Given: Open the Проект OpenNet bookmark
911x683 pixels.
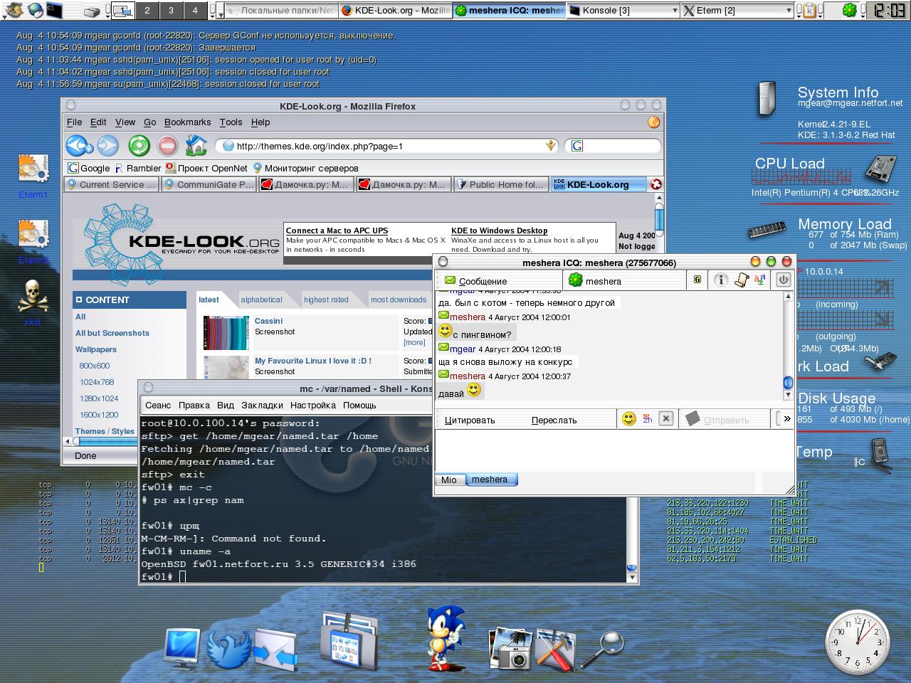Looking at the screenshot, I should (206, 169).
